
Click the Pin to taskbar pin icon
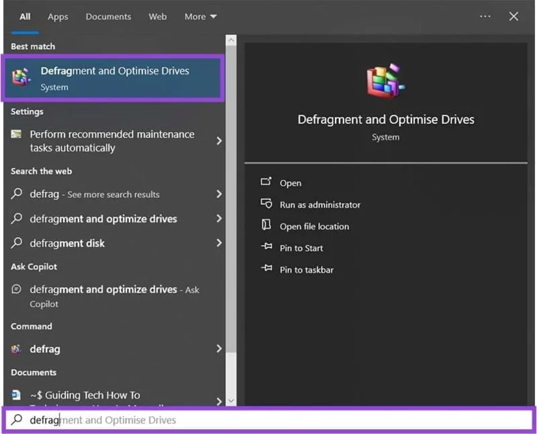(x=266, y=269)
